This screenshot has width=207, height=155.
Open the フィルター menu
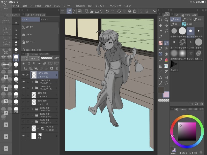(x=101, y=6)
